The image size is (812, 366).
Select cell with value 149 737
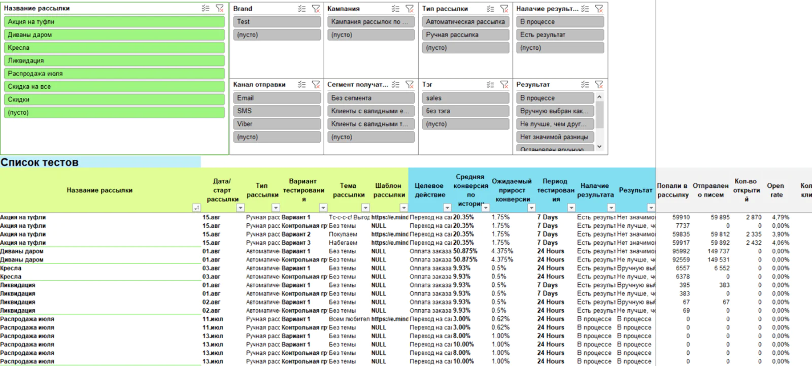tap(718, 251)
